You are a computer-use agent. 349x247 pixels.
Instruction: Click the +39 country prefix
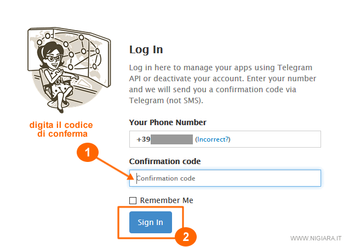(142, 139)
